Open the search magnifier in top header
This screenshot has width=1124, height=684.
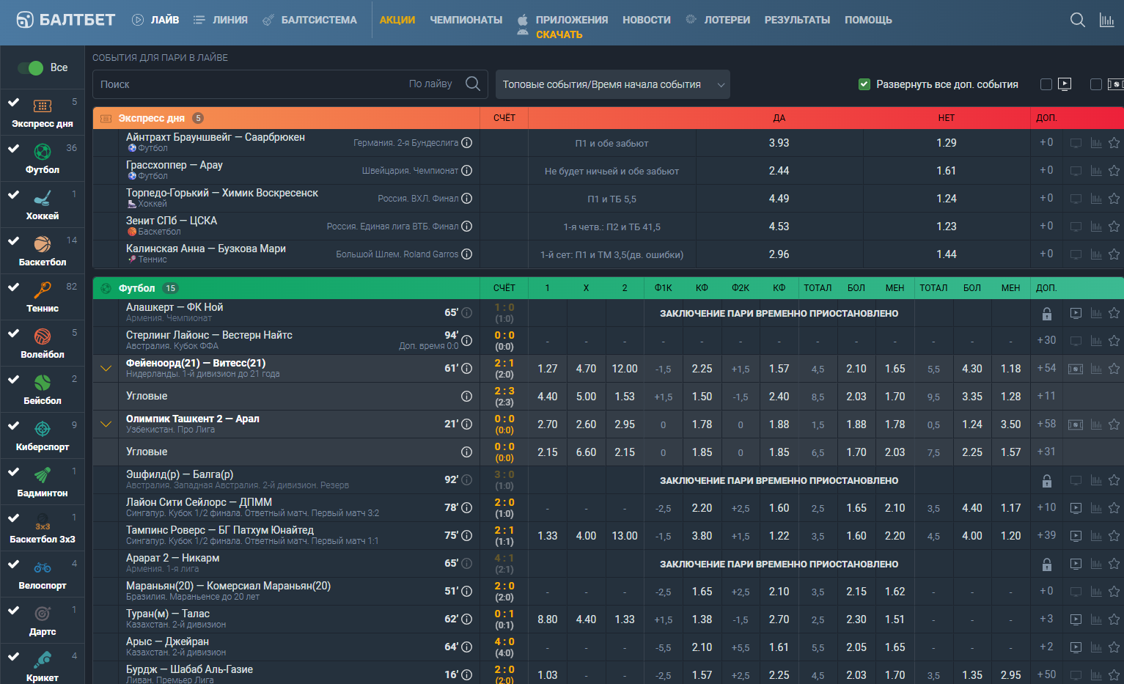1077,20
